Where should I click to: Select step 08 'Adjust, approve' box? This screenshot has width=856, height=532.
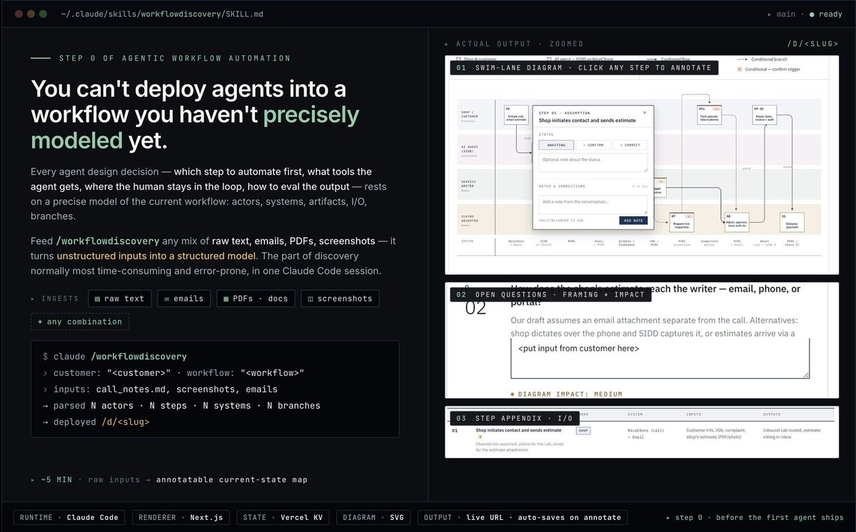click(737, 222)
